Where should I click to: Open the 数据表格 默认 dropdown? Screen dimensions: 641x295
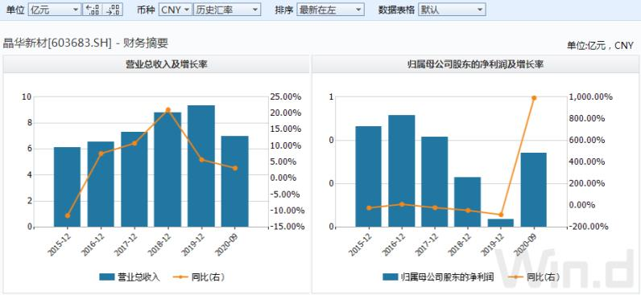tap(452, 10)
